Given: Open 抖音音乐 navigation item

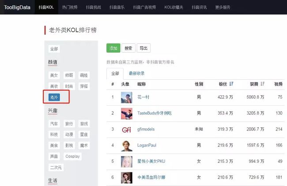Looking at the screenshot, I should [117, 7].
